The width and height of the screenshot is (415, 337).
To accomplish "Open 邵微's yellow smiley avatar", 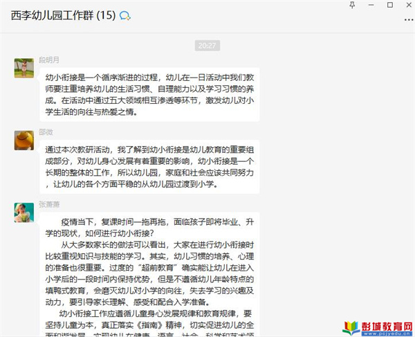I will click(24, 140).
